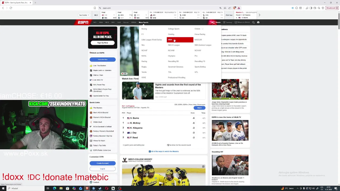Viewport: 340px width, 191px height.
Task: Click the Windows search box Hľadať
Action: click(25, 188)
